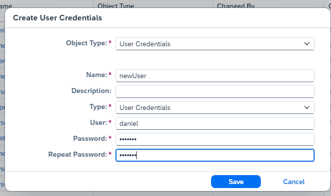The height and width of the screenshot is (196, 331).
Task: Click the Name field containing newUser
Action: (x=215, y=76)
